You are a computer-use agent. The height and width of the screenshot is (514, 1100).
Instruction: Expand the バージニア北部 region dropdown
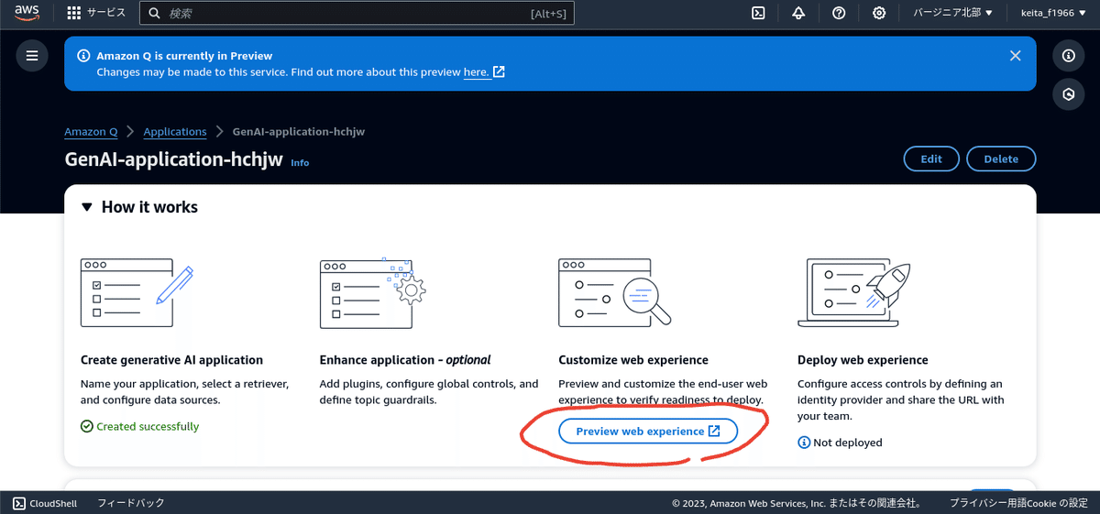click(953, 13)
